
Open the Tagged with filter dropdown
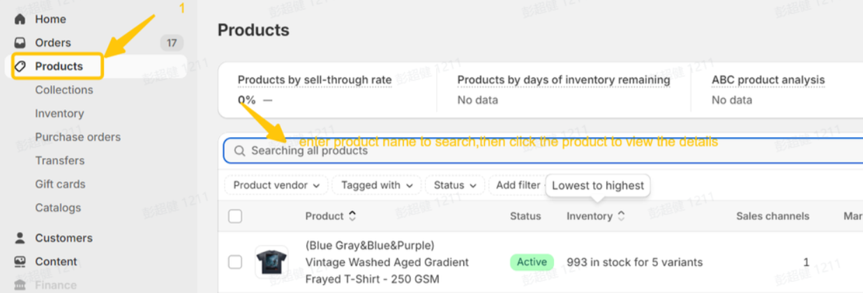pyautogui.click(x=377, y=185)
